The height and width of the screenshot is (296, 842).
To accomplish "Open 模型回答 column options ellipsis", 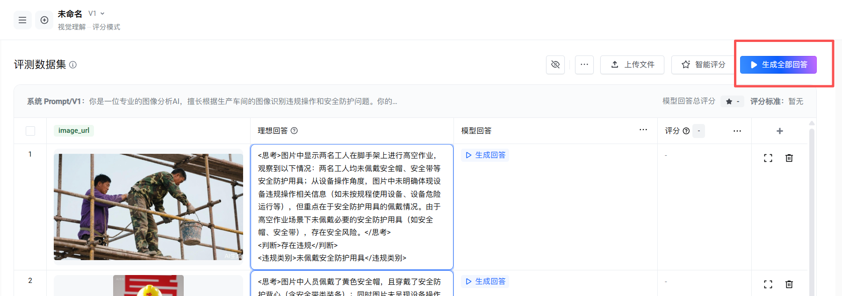I will click(x=643, y=130).
